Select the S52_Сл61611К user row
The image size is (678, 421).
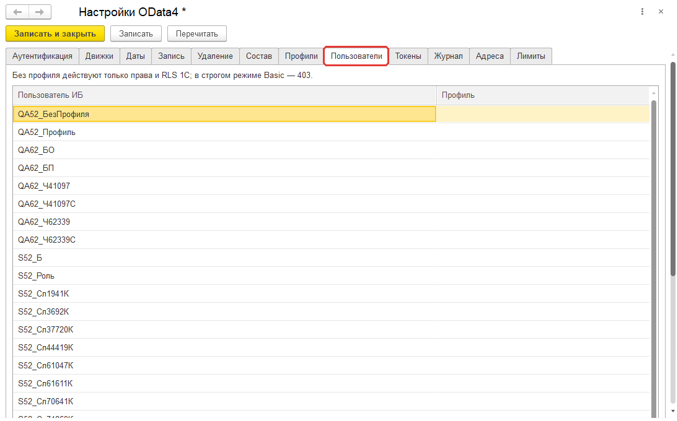[331, 383]
